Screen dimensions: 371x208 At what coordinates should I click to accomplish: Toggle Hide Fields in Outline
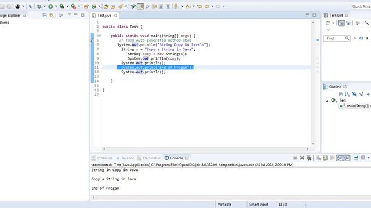pos(354,95)
